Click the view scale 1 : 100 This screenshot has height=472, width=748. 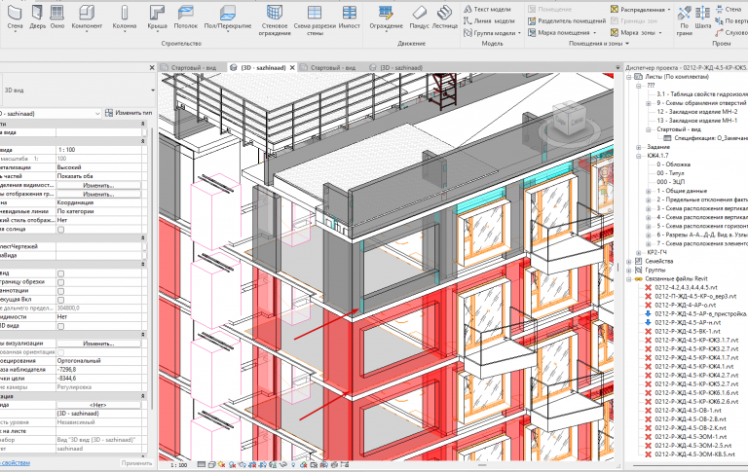point(179,465)
